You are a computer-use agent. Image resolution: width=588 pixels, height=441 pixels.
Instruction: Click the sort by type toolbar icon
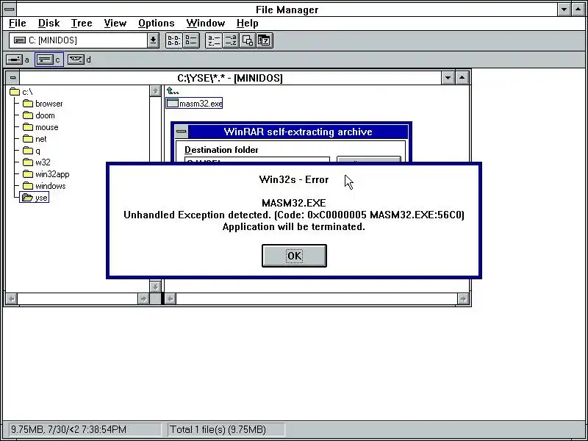point(231,40)
